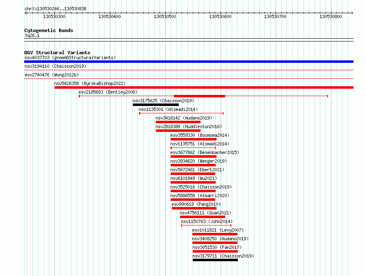Open esv3559330 (Boomsma2014) label
The image size is (365, 276).
pos(200,135)
